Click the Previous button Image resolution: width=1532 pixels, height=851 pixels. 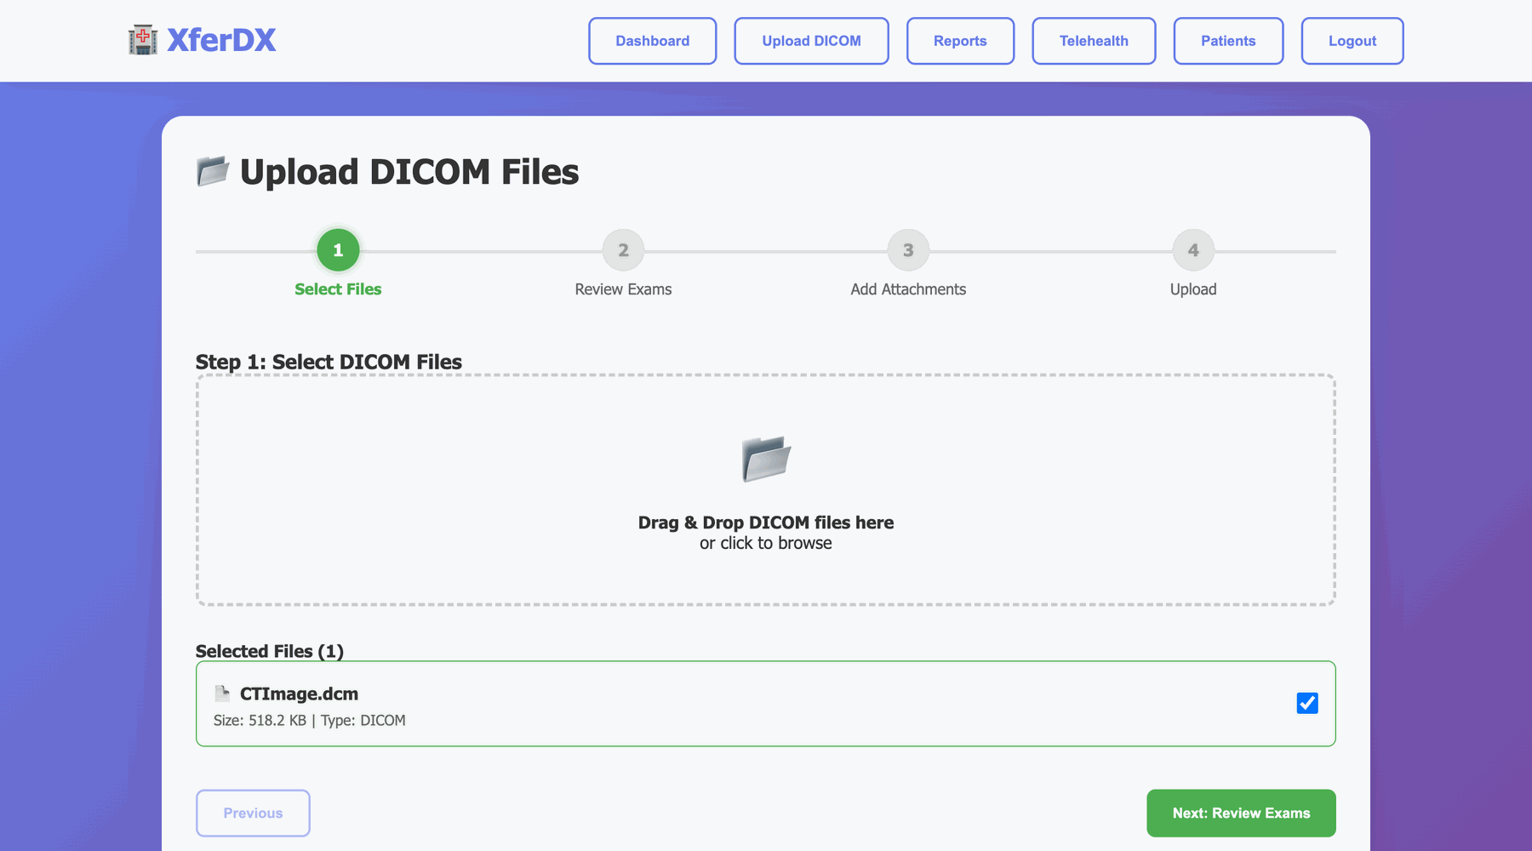(253, 813)
